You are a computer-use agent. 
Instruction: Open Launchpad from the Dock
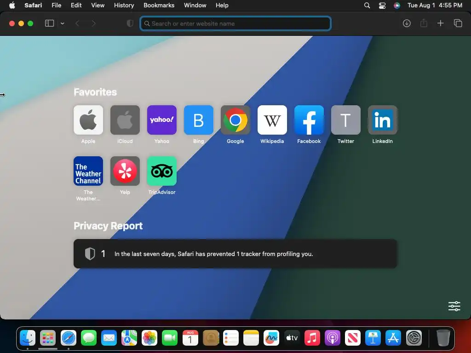[x=48, y=338]
